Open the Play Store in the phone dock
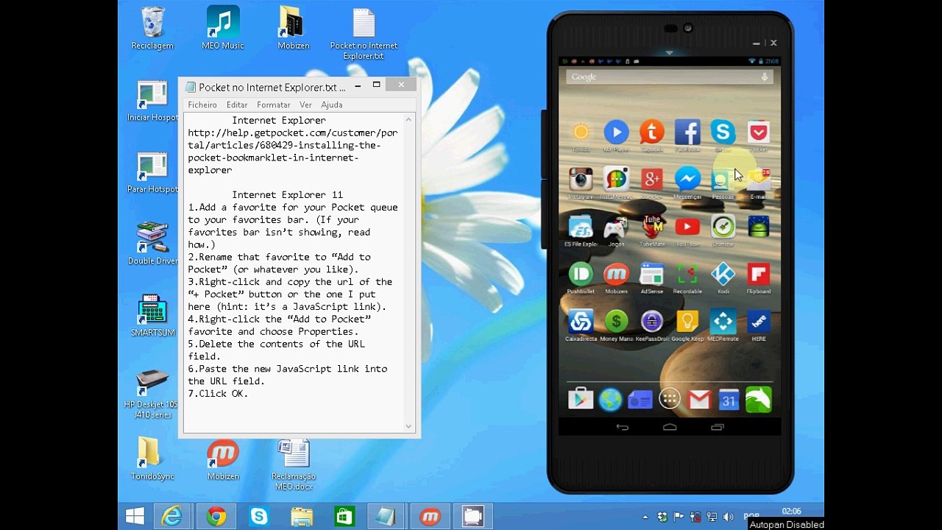This screenshot has width=942, height=530. [581, 399]
